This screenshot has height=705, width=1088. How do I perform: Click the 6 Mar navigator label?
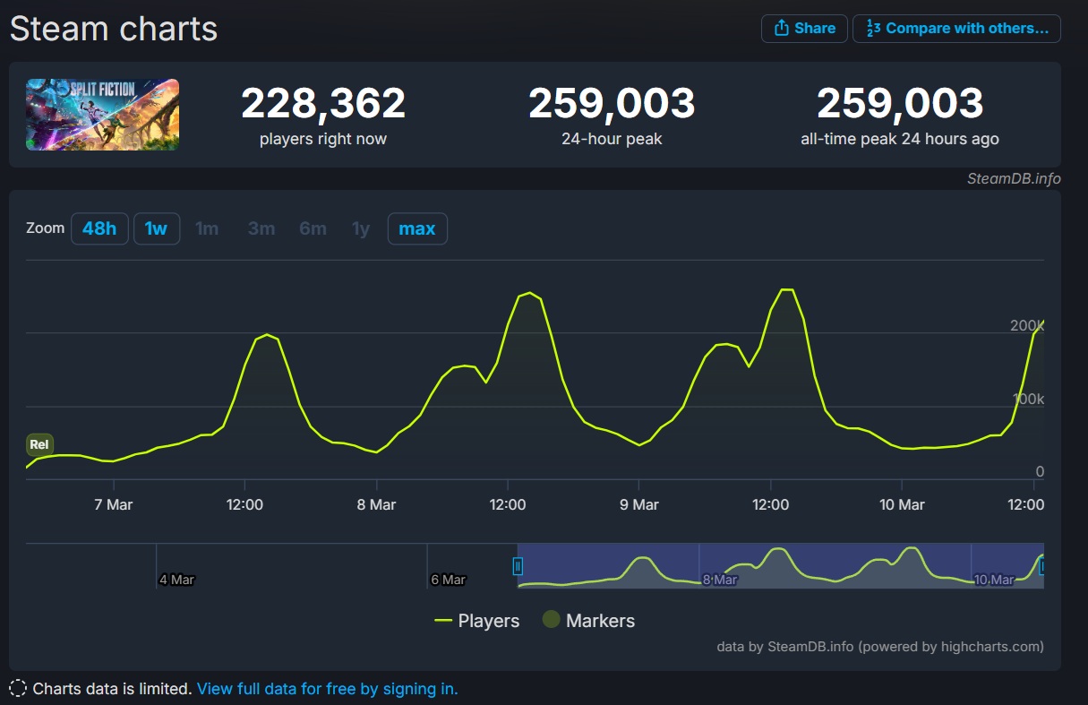(x=448, y=580)
